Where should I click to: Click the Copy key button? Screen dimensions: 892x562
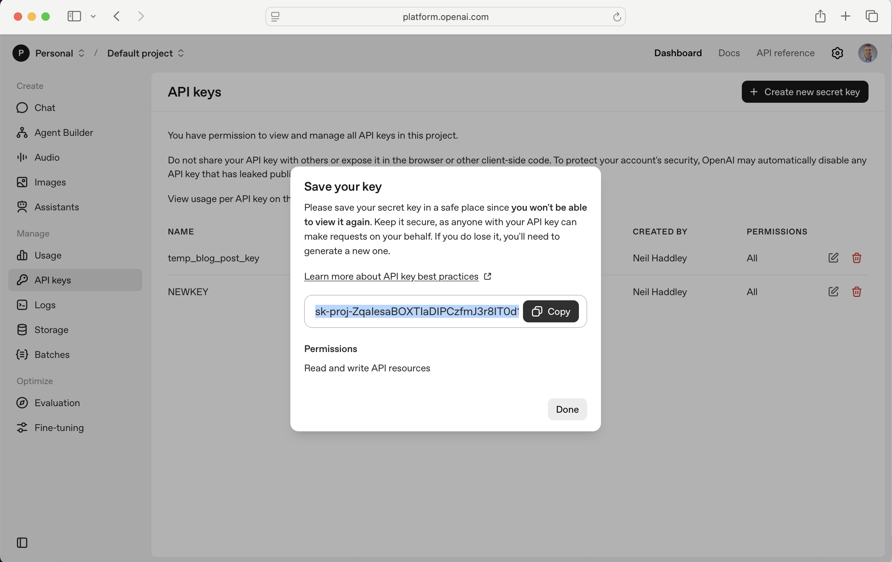551,311
